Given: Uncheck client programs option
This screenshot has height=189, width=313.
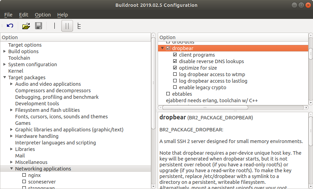Looking at the screenshot, I should pos(175,55).
